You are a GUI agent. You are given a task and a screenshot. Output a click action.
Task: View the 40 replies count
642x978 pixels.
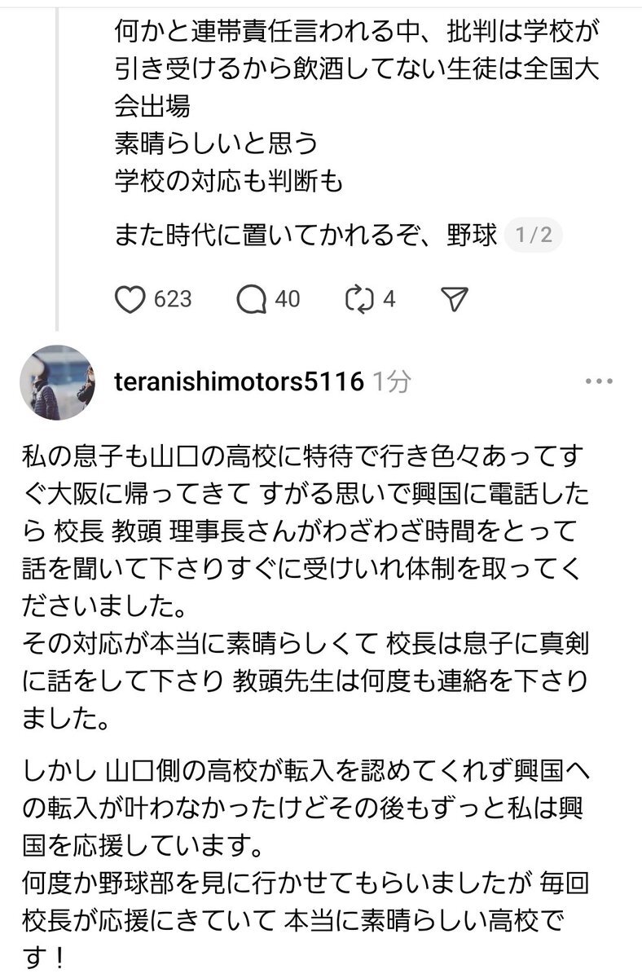[x=287, y=300]
